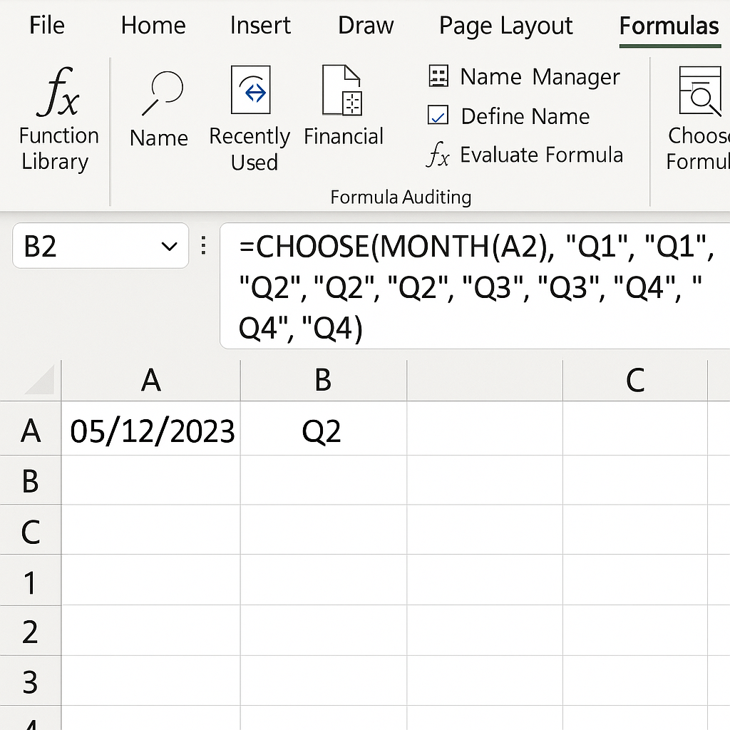Image resolution: width=730 pixels, height=730 pixels.
Task: Switch to the Insert tab
Action: tap(260, 26)
